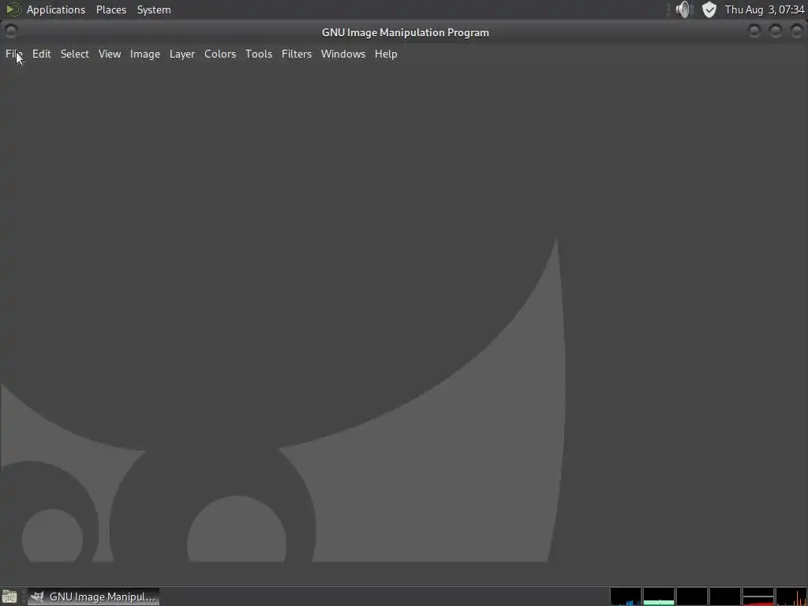Click the Parrot logo icon beside Applications
Viewport: 808px width, 606px height.
(x=13, y=9)
